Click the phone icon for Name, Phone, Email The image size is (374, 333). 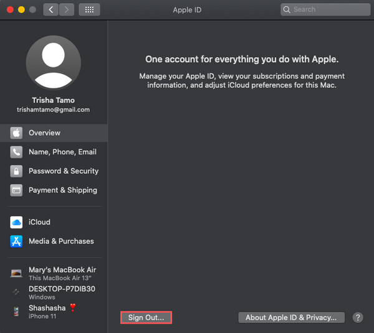(x=16, y=152)
